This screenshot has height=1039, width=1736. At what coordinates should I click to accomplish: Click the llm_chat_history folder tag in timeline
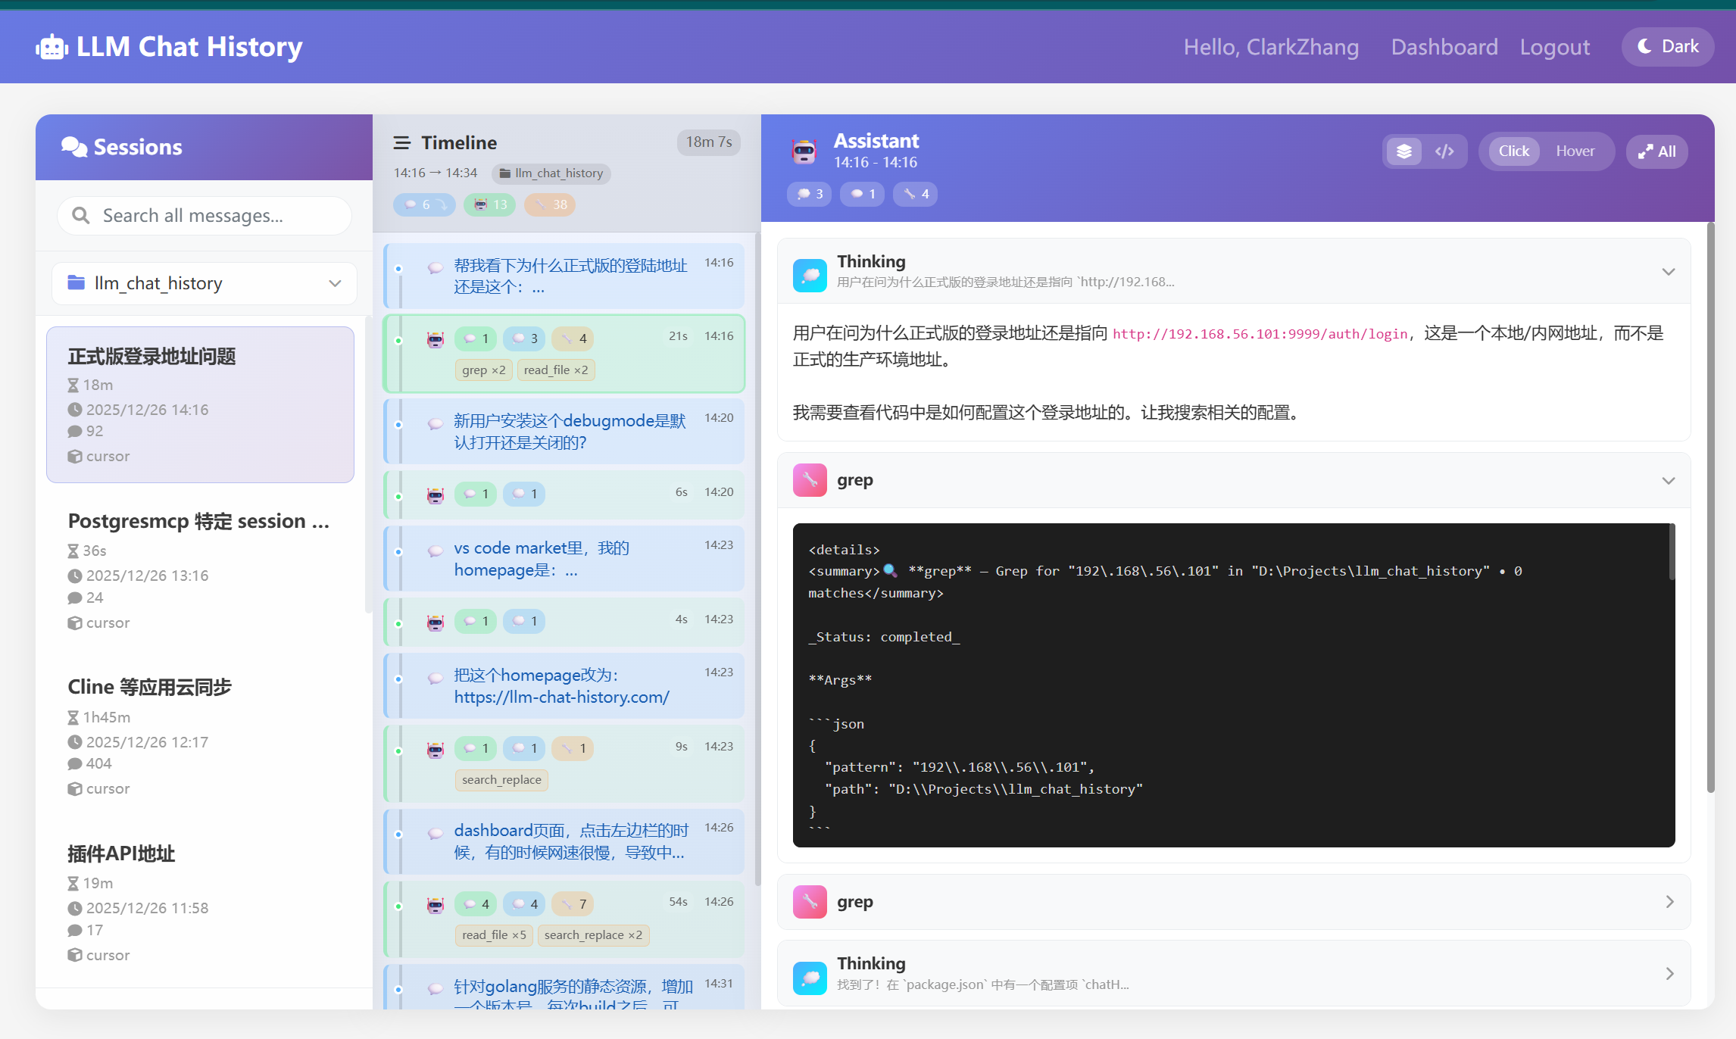point(551,173)
